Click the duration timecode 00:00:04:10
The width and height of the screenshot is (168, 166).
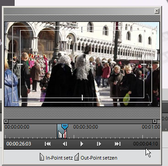(x=146, y=144)
